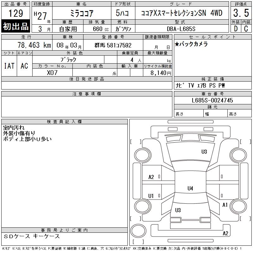Click U1 mark on left rear door
Viewport: 253px width, 253px height.
[151, 196]
